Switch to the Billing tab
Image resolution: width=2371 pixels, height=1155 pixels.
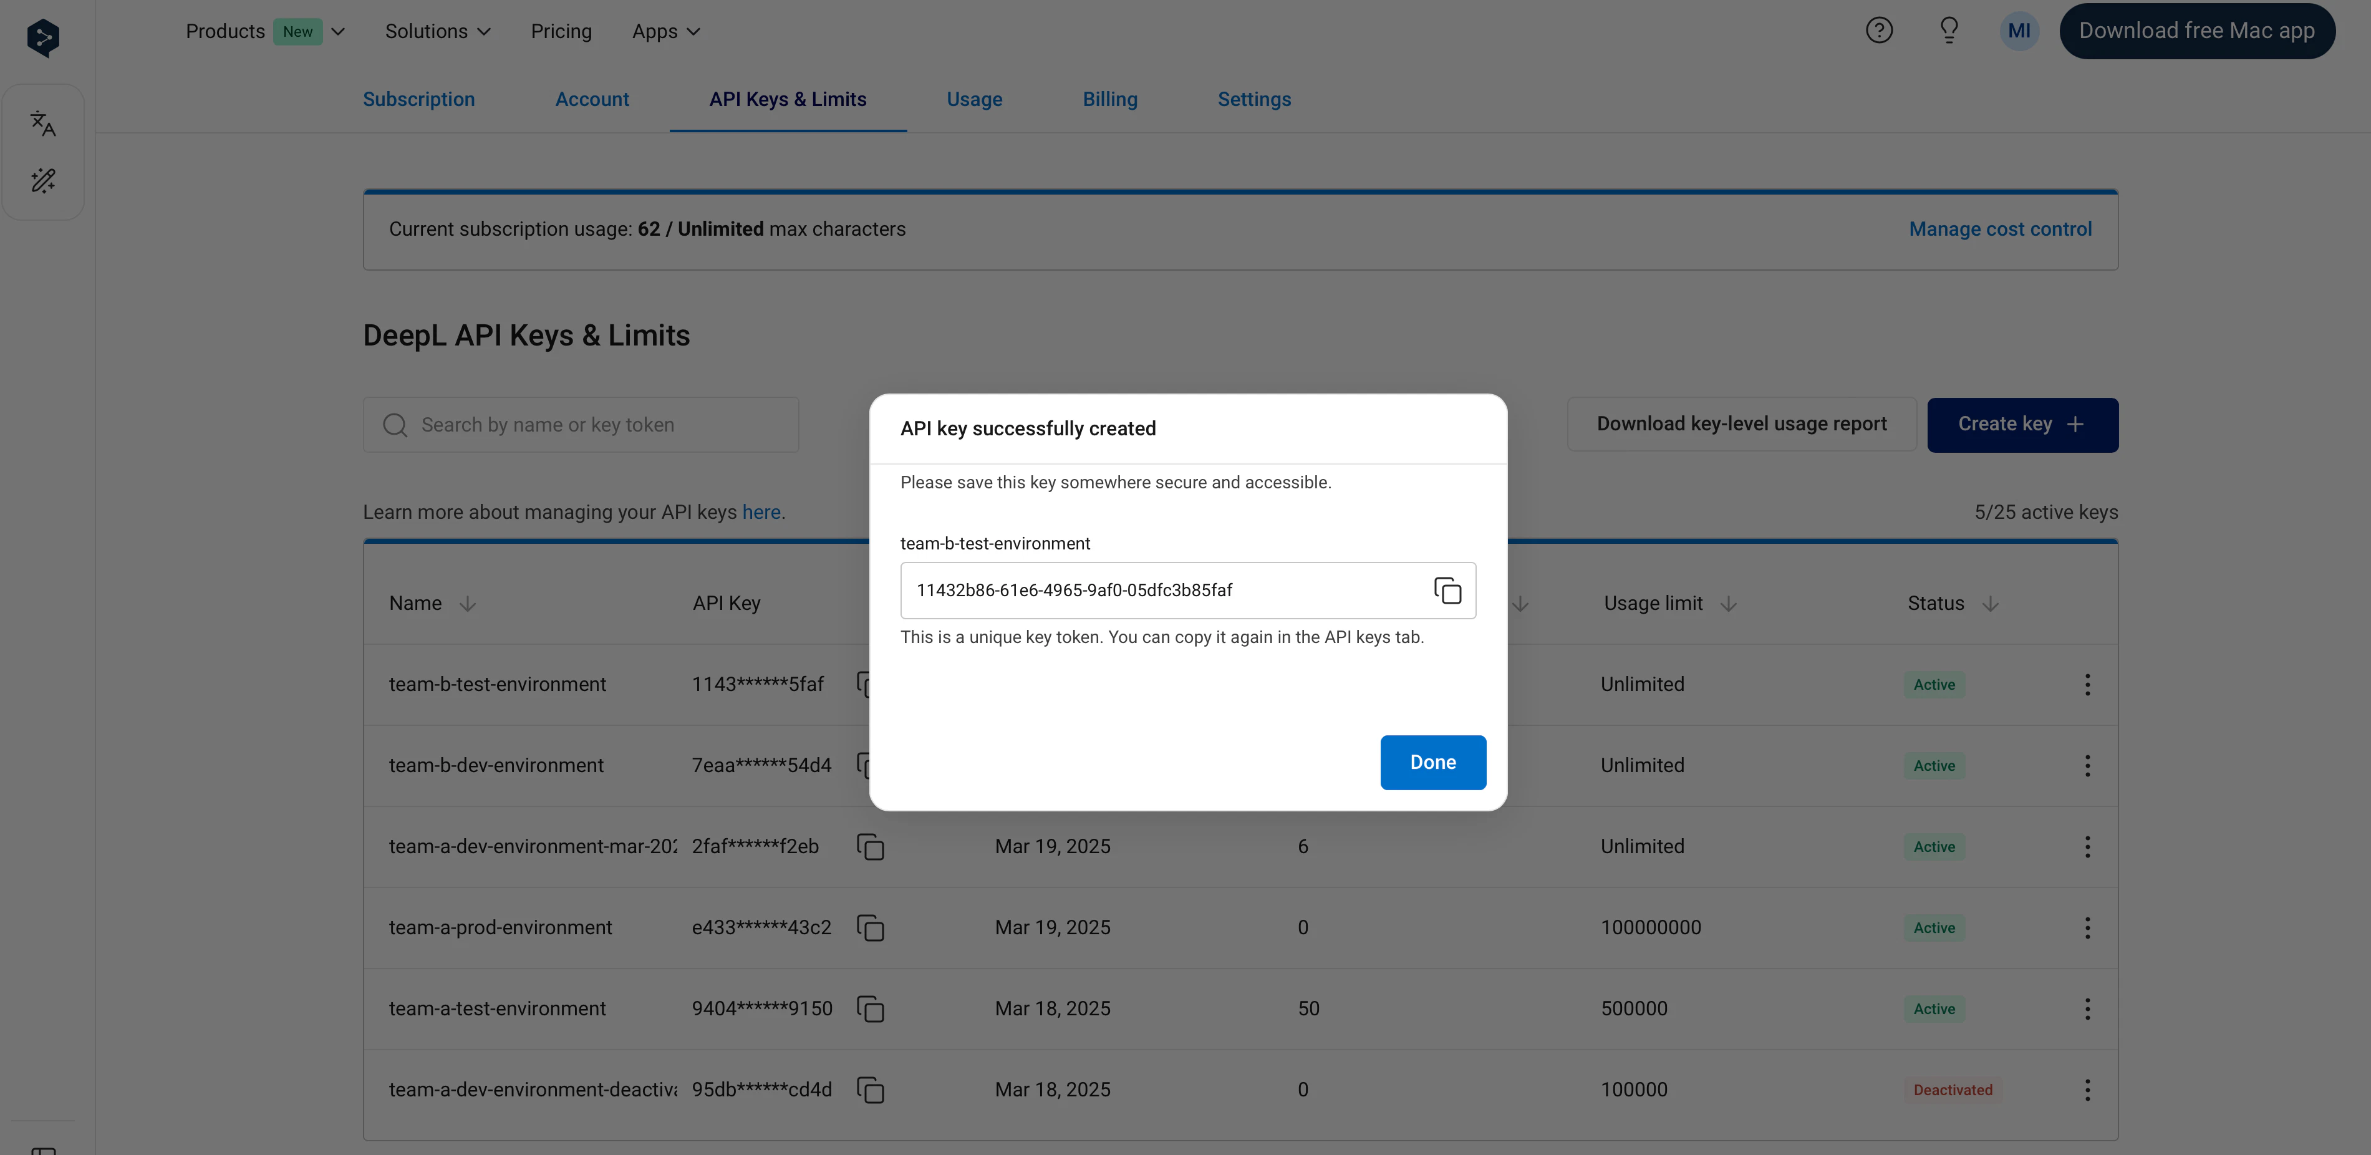(1109, 99)
